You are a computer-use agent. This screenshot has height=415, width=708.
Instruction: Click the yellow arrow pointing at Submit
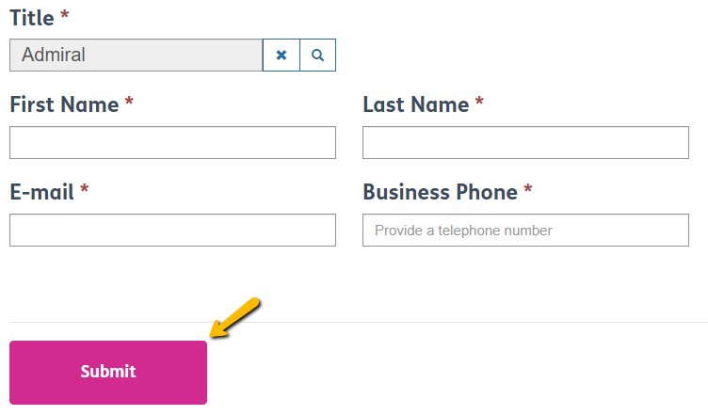234,317
